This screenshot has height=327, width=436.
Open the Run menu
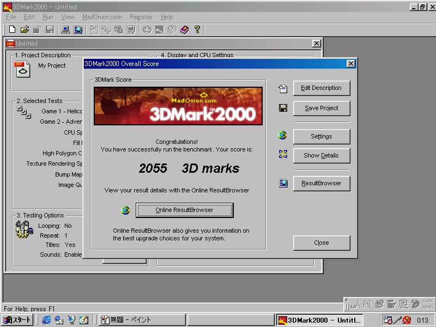pos(47,17)
